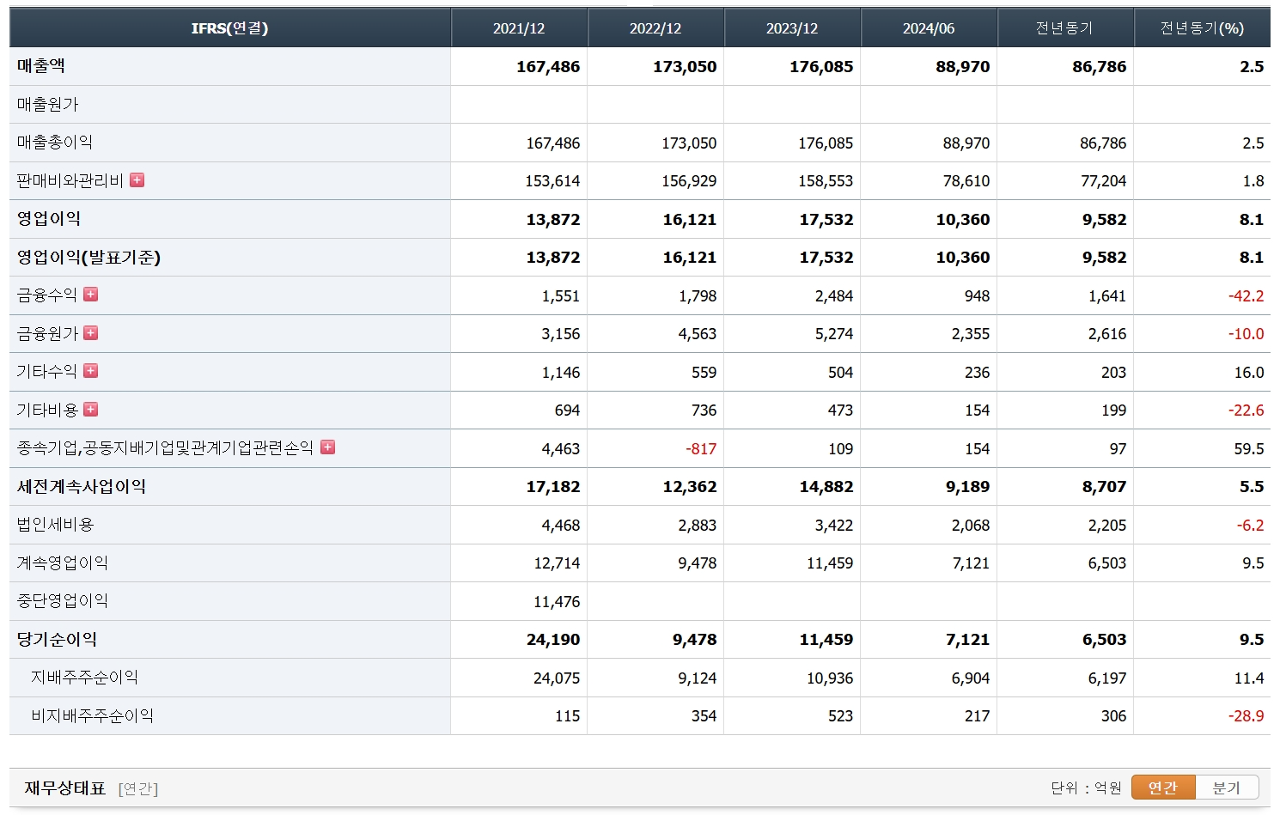Click the 금융원가 2023/12 value 5,274
The height and width of the screenshot is (815, 1280).
point(834,334)
